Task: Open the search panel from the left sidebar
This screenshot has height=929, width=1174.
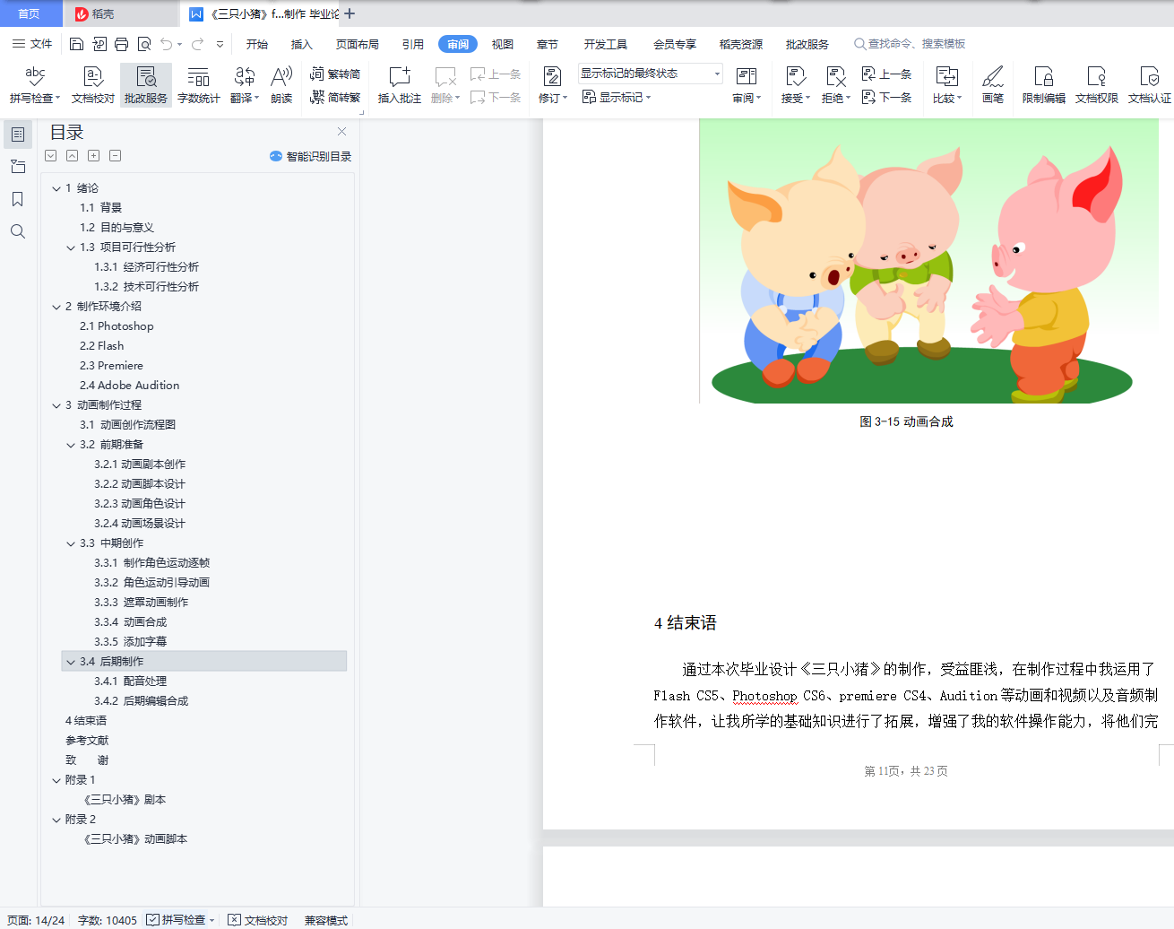Action: click(18, 231)
